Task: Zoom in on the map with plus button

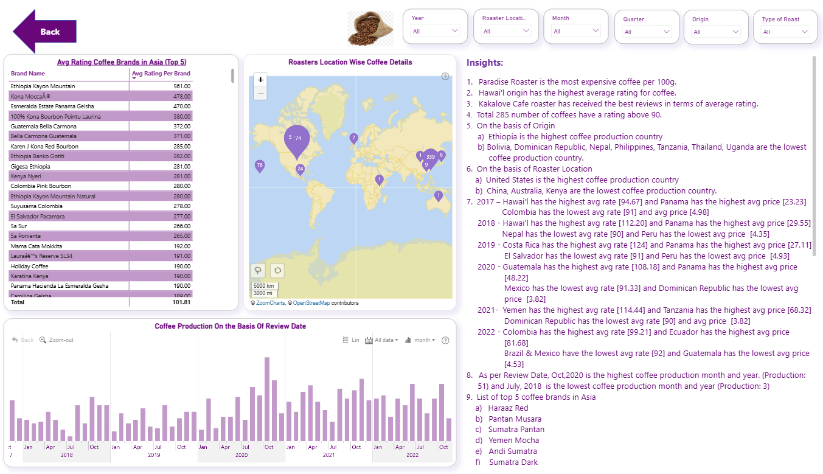Action: 260,80
